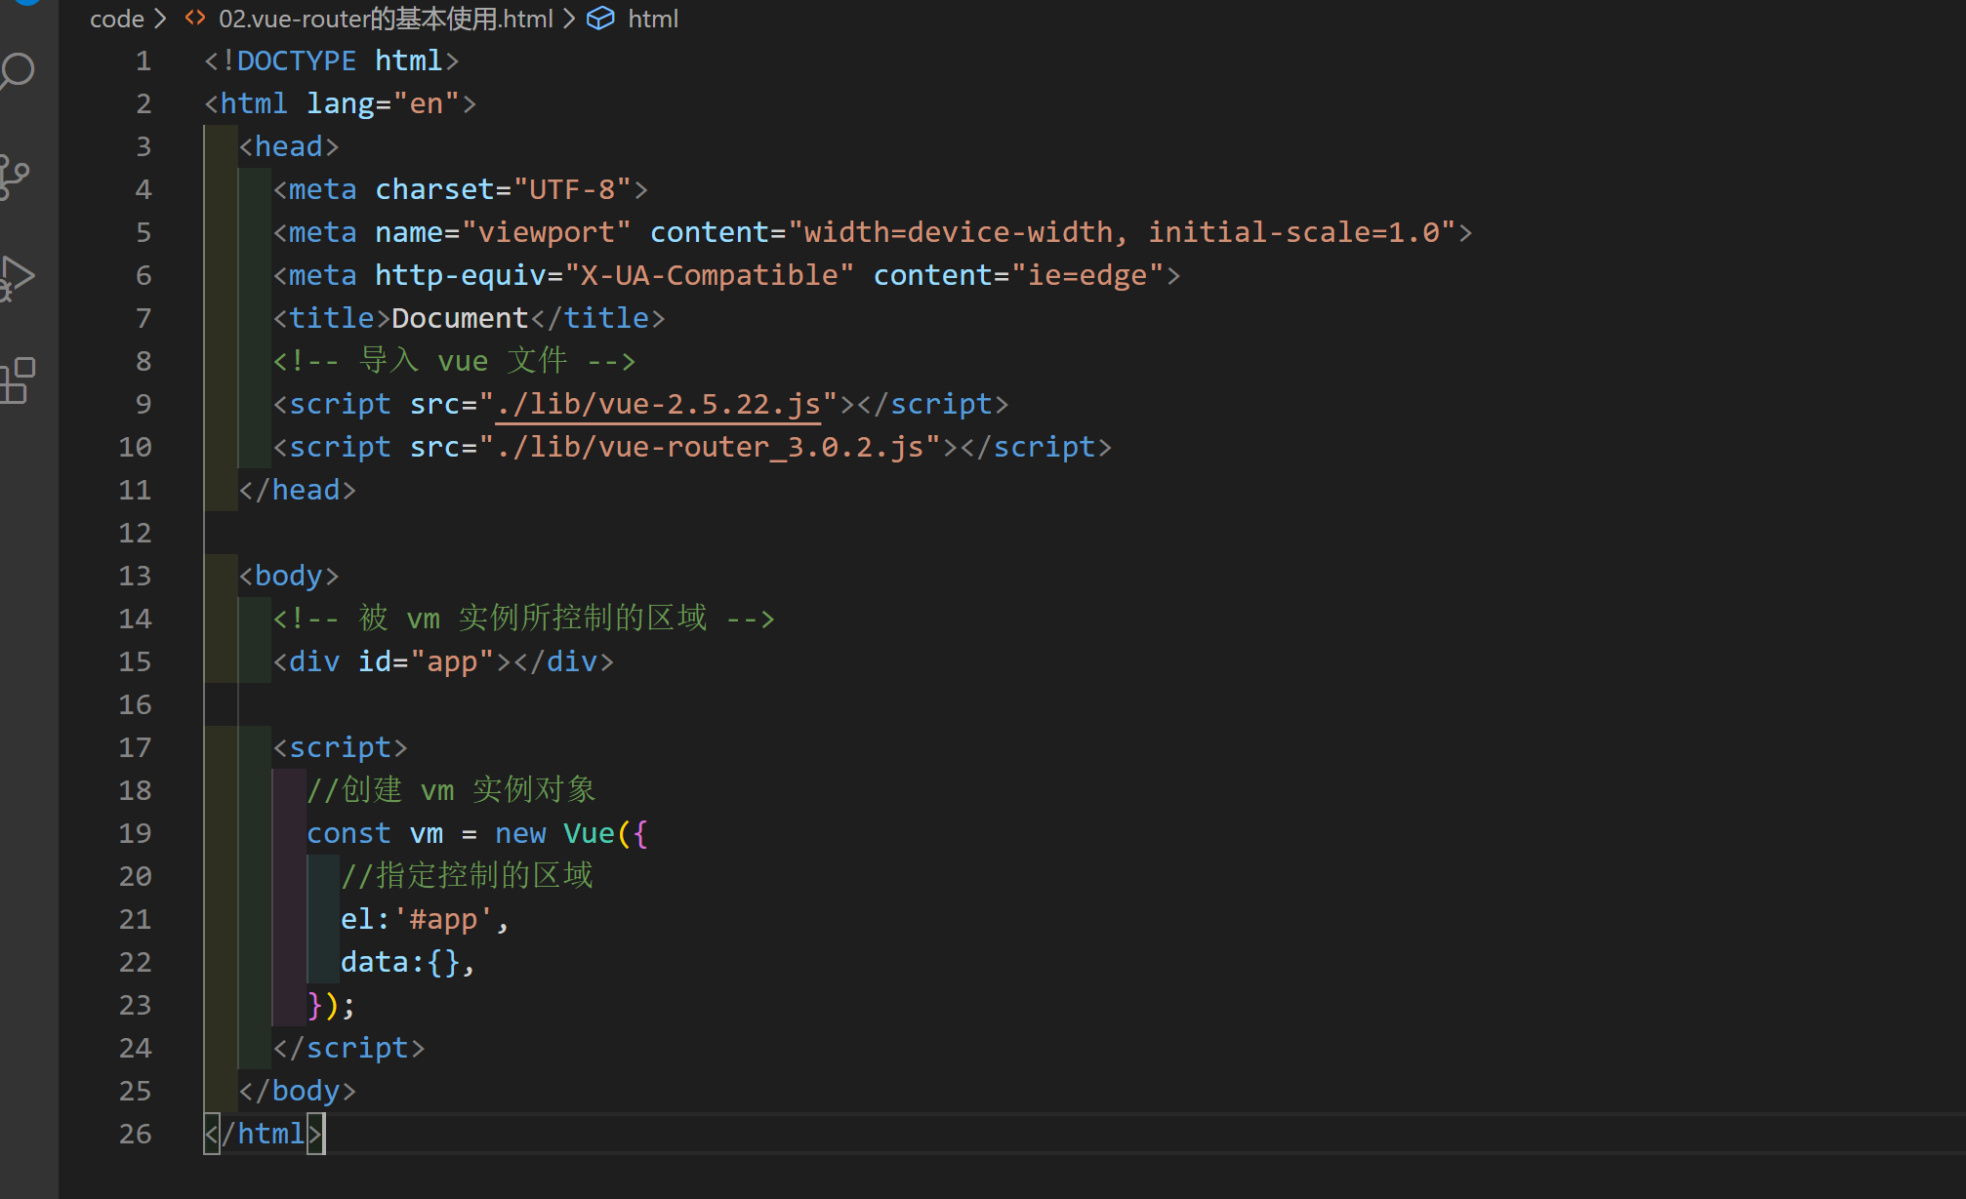Image resolution: width=1966 pixels, height=1199 pixels.
Task: Click the opening '<body>' tag
Action: [289, 576]
